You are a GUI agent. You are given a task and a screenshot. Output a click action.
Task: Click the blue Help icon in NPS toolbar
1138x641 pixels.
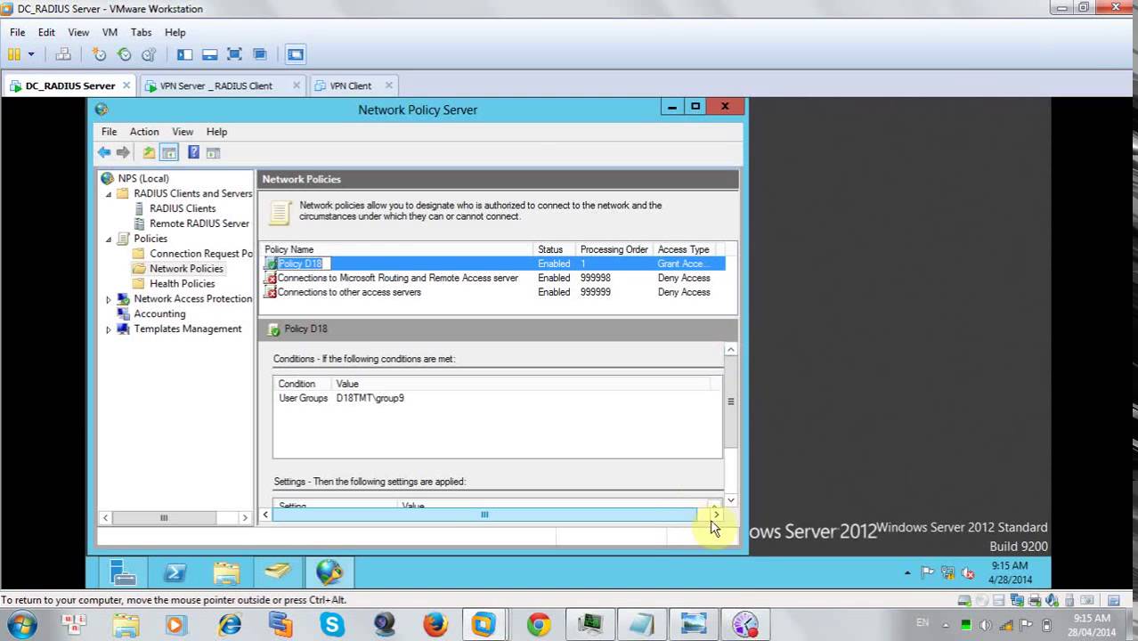(193, 152)
